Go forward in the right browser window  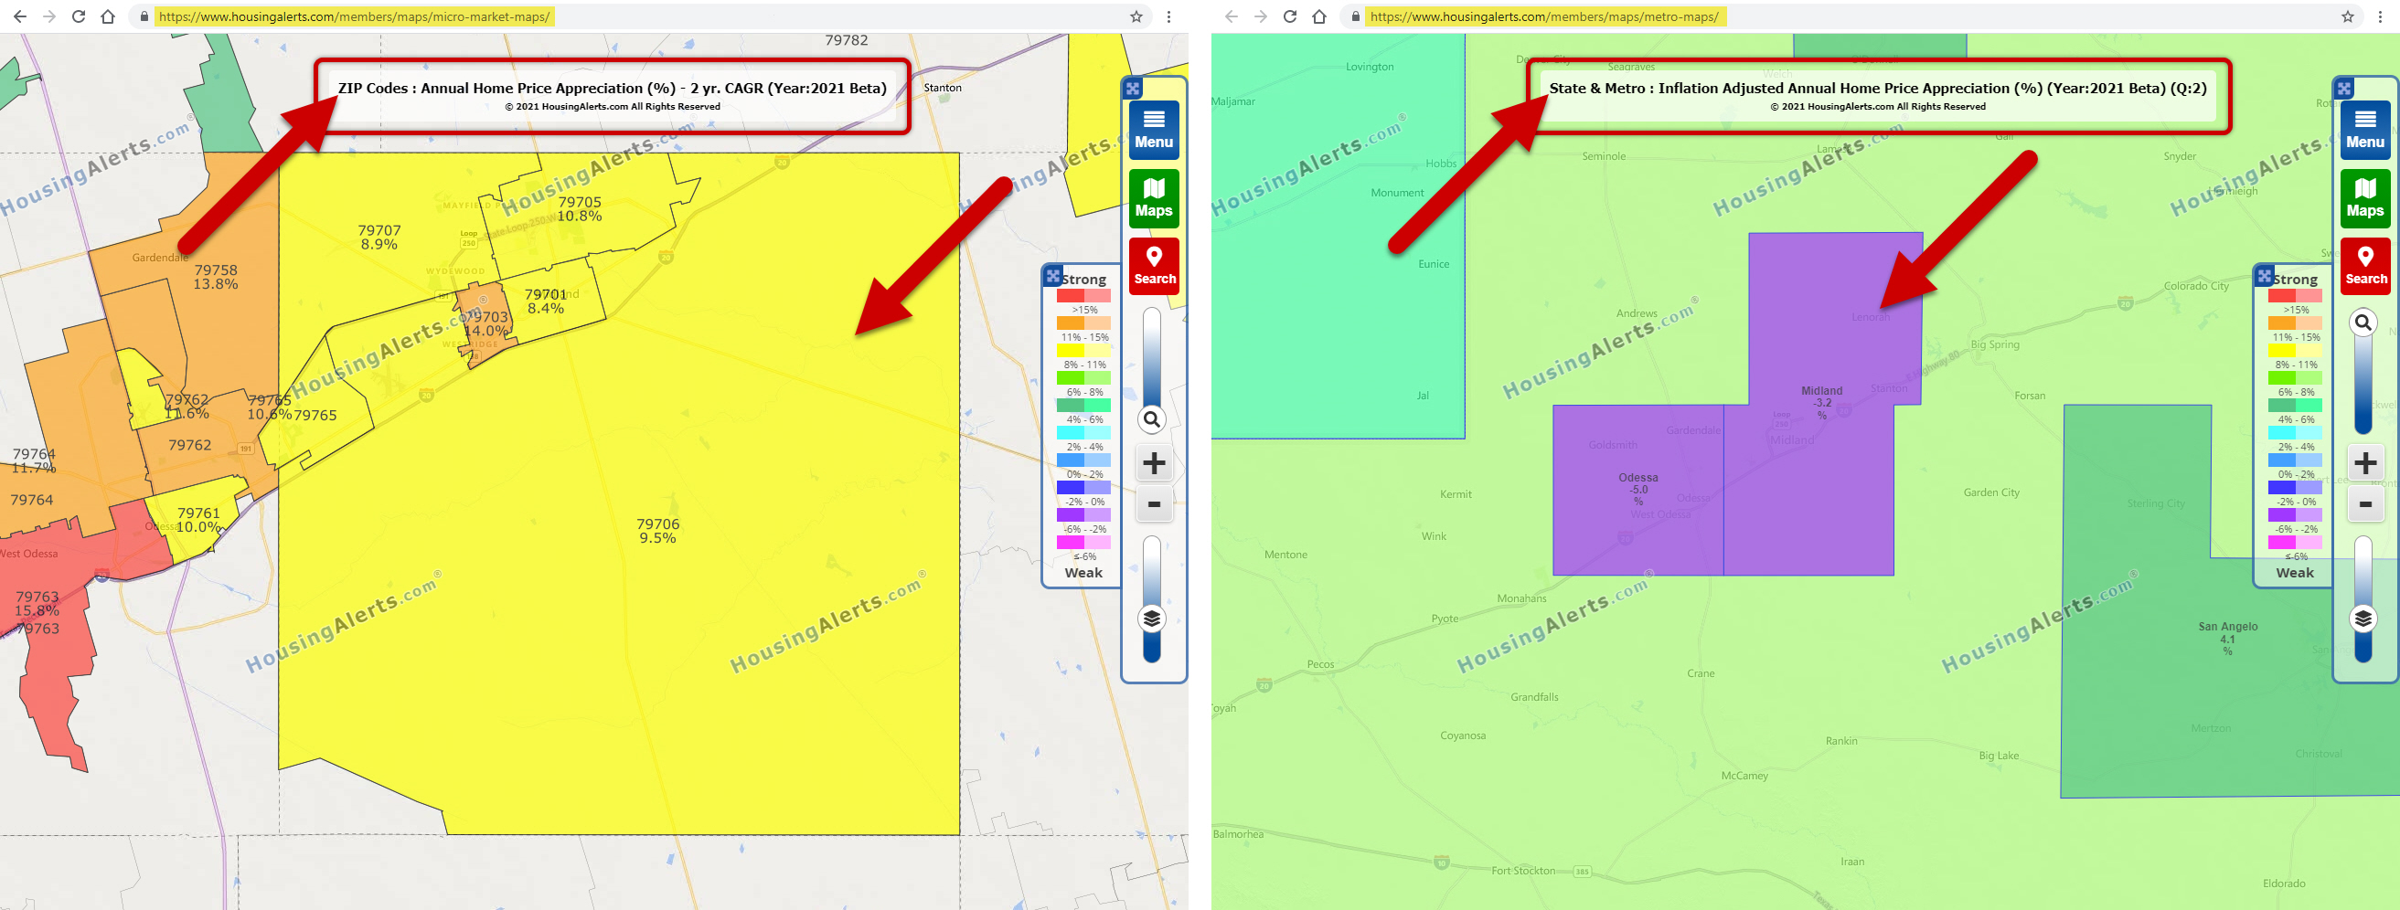coord(1261,16)
